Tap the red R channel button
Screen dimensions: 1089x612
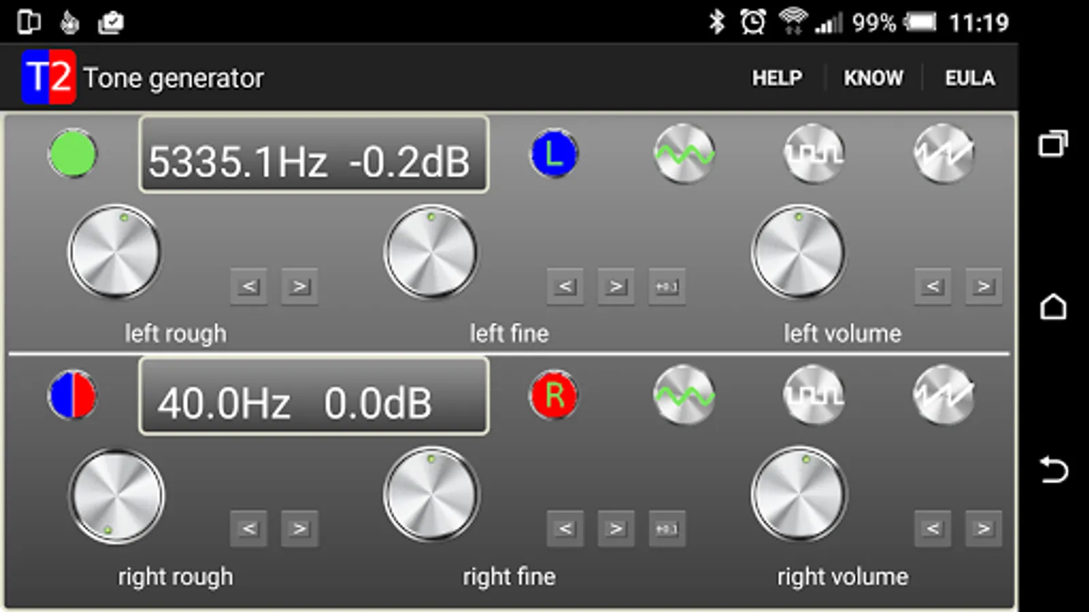pos(554,395)
